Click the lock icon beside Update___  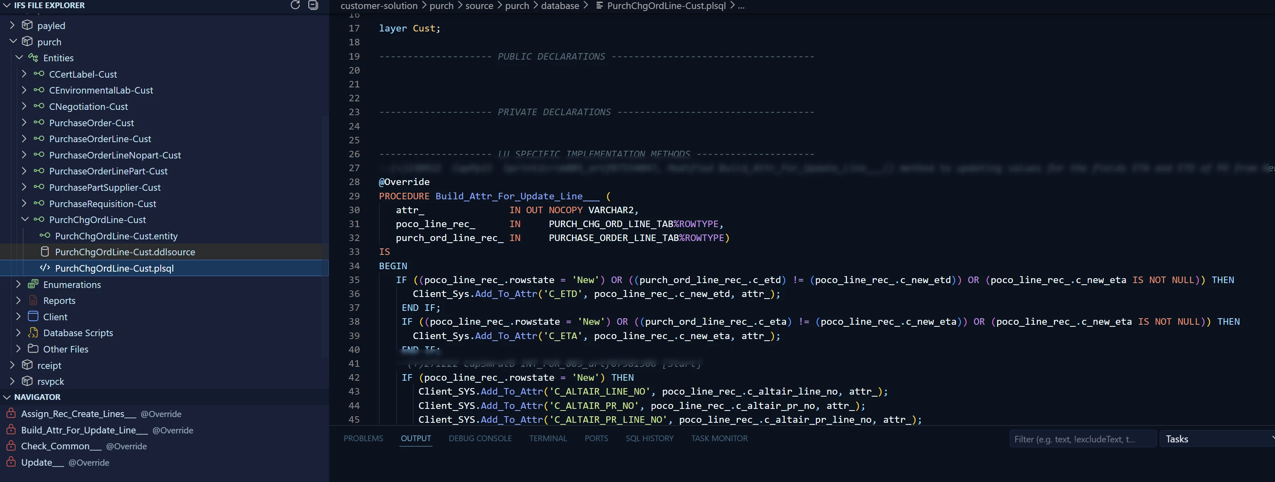10,462
